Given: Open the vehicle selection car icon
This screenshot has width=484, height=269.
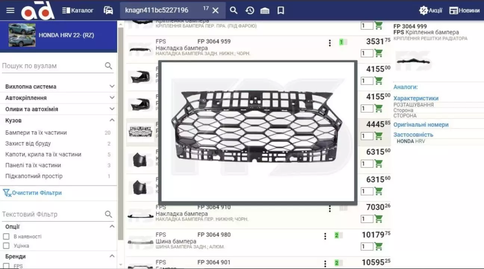Looking at the screenshot, I should (x=108, y=10).
